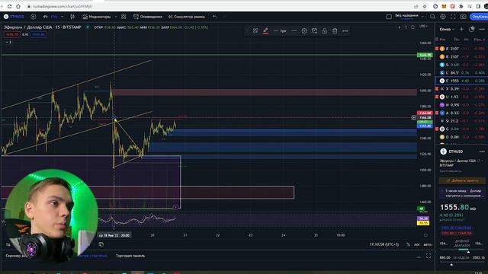Click the browser home button
The width and height of the screenshot is (488, 274).
tap(18, 6)
